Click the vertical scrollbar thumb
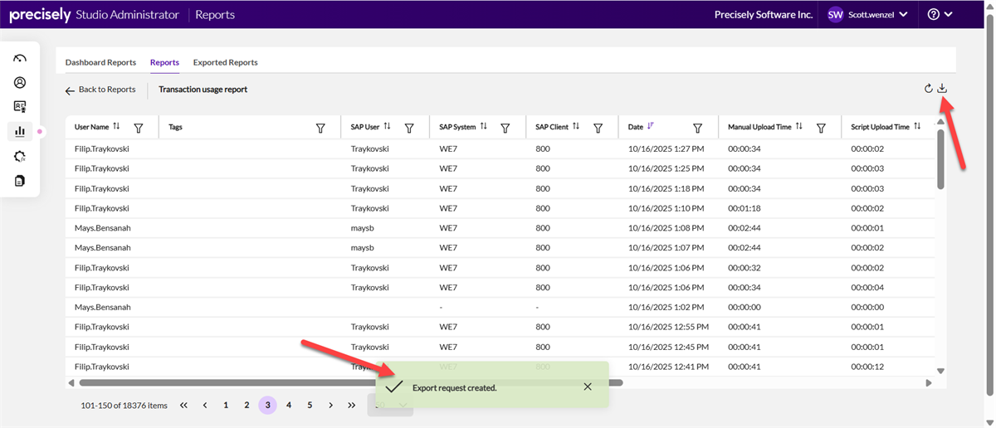 [x=940, y=158]
